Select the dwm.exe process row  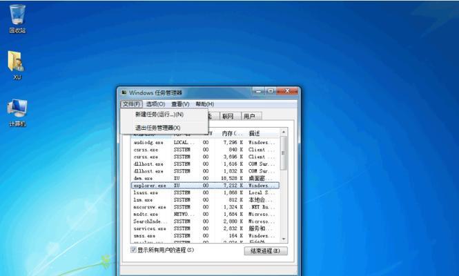point(205,178)
